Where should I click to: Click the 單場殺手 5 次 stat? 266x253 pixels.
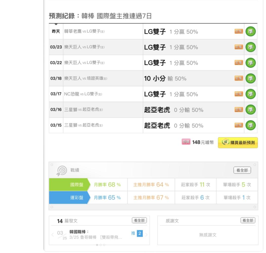[237, 185]
